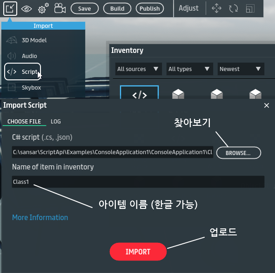Click the item name field containing Class1
This screenshot has width=275, height=273.
point(138,182)
